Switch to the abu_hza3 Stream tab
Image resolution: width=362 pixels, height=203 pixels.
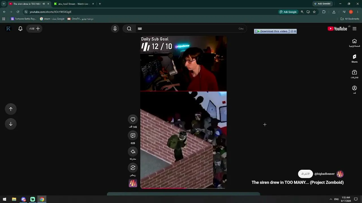[x=74, y=4]
